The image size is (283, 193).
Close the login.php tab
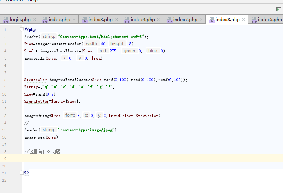(x=34, y=20)
